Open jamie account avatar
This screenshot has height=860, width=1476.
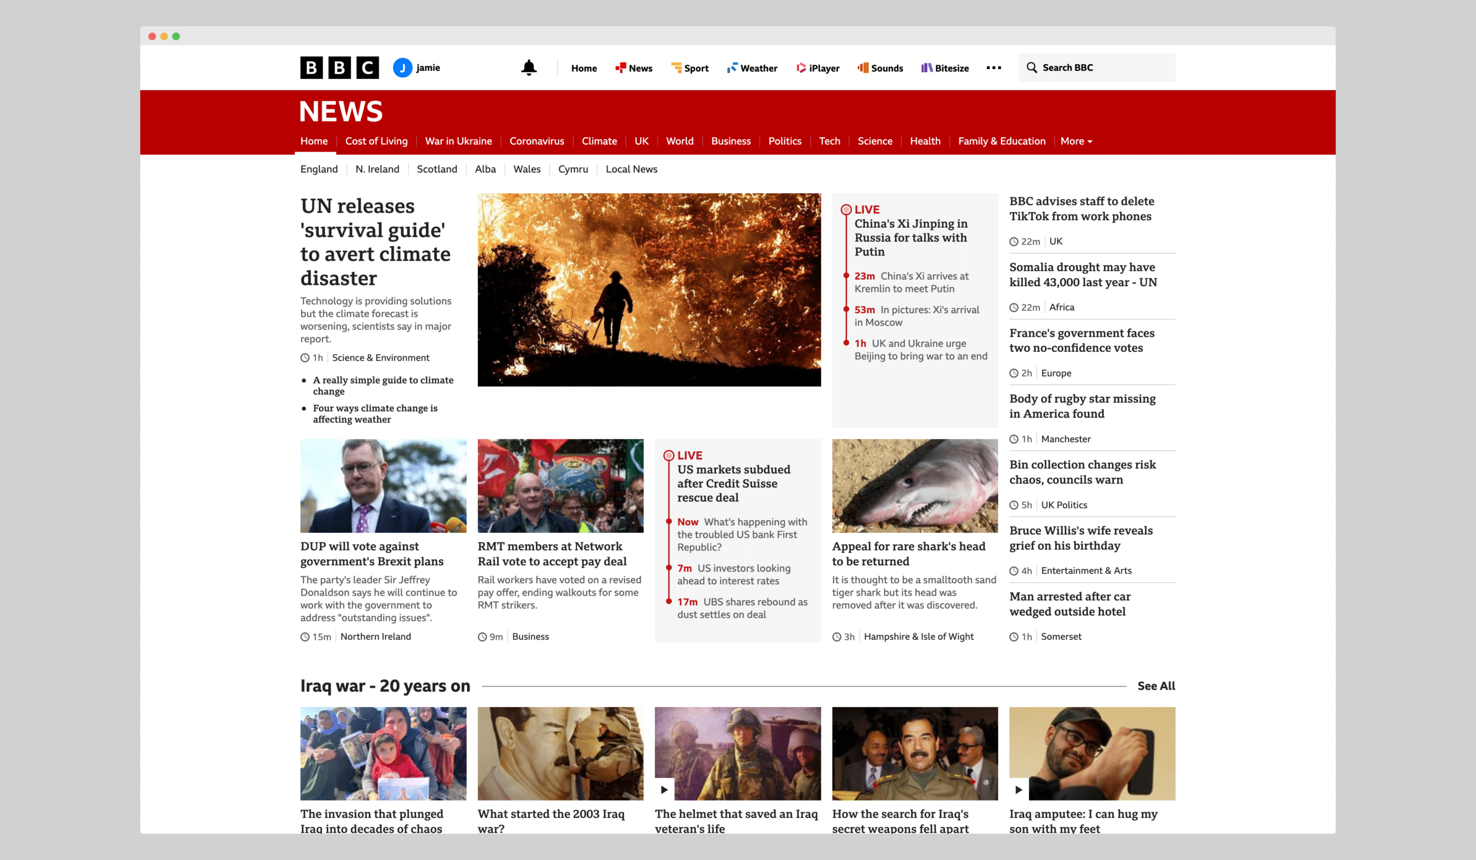(402, 67)
